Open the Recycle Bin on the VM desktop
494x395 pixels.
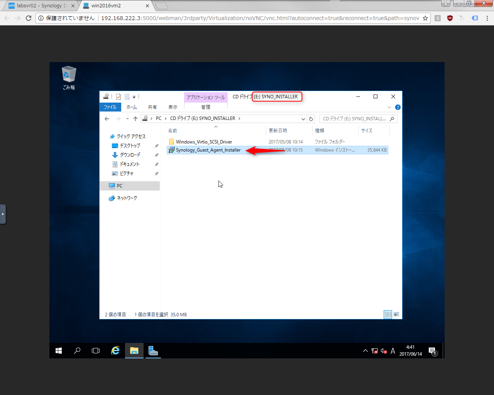point(69,78)
